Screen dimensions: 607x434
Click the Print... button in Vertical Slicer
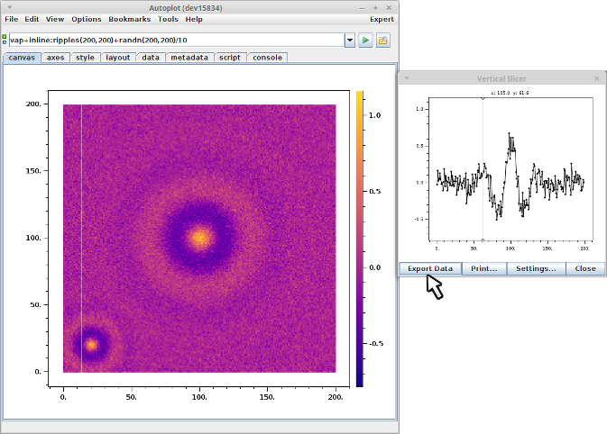click(x=484, y=268)
